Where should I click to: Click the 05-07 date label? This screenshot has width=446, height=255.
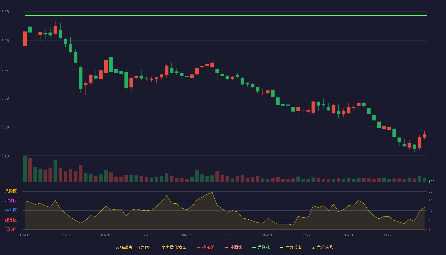(x=227, y=235)
